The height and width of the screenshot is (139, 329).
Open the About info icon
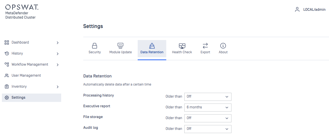pyautogui.click(x=223, y=46)
